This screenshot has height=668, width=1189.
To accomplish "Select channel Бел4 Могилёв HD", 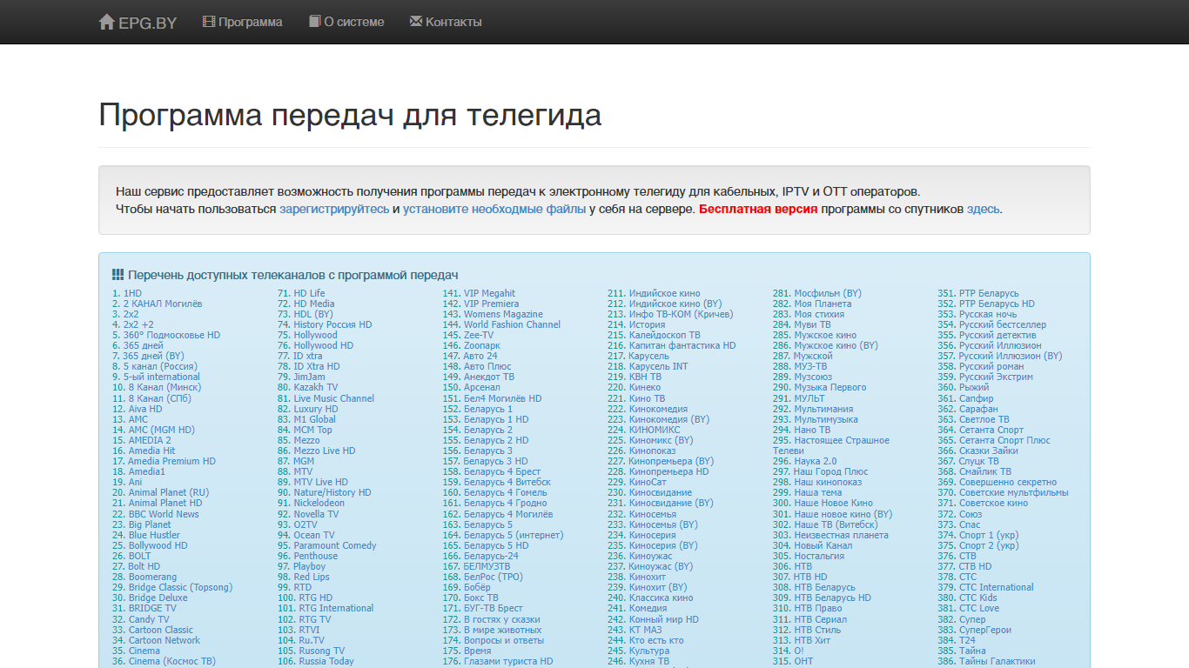I will [x=502, y=398].
